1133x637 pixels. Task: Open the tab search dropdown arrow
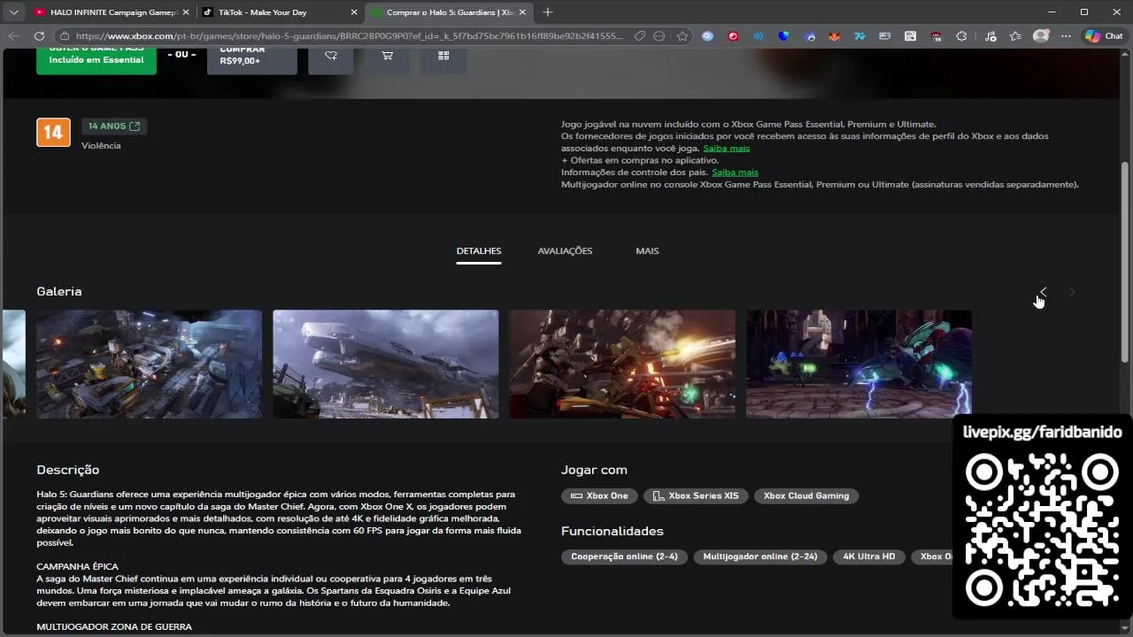click(13, 12)
